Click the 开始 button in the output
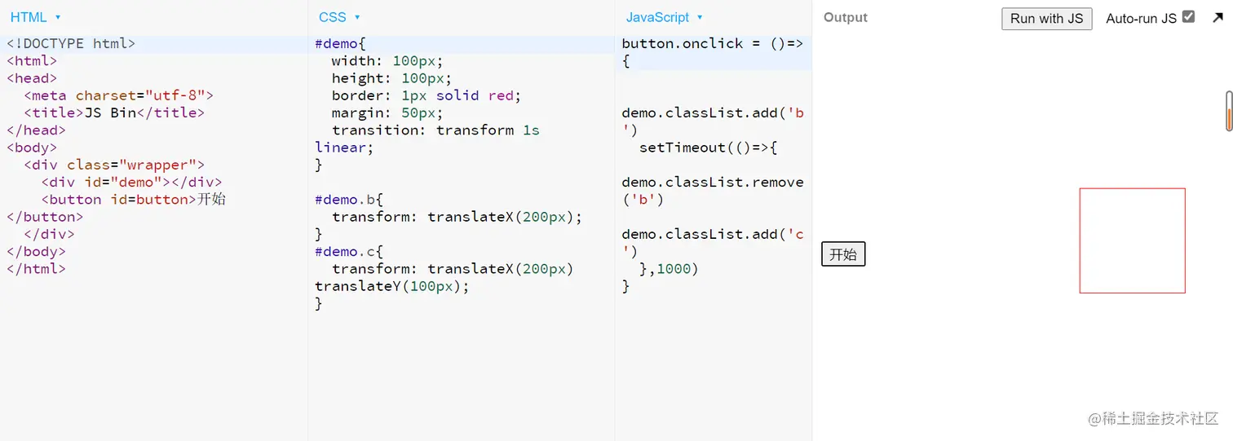 click(x=843, y=254)
